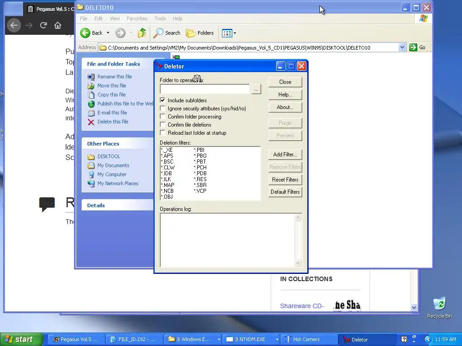
Task: Click Add Filter button
Action: click(285, 155)
